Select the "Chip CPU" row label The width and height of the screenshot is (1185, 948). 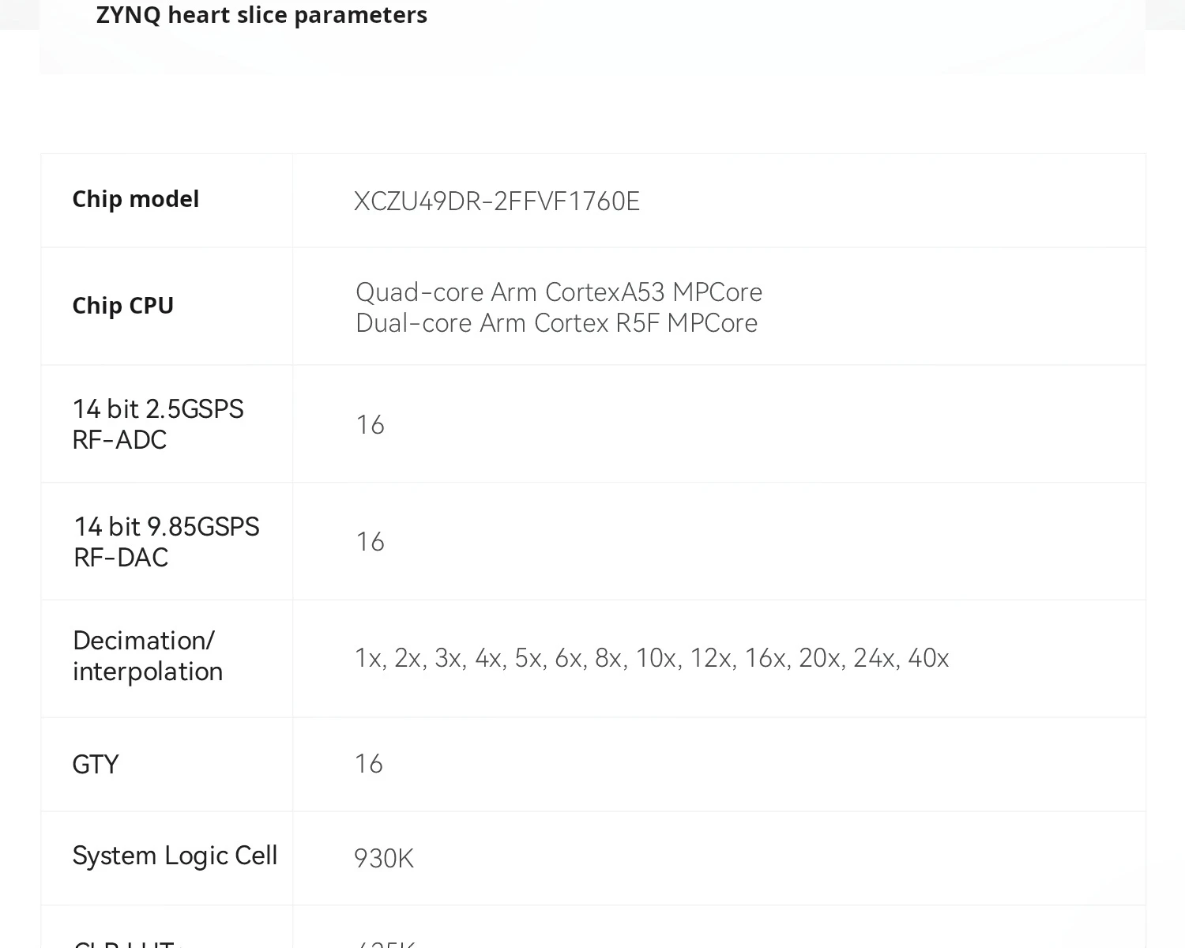[122, 306]
